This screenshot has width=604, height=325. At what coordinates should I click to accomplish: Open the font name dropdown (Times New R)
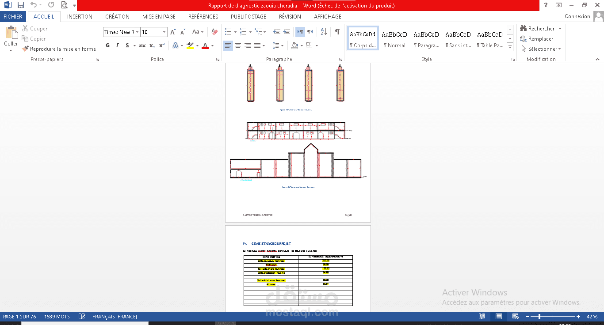coord(138,32)
